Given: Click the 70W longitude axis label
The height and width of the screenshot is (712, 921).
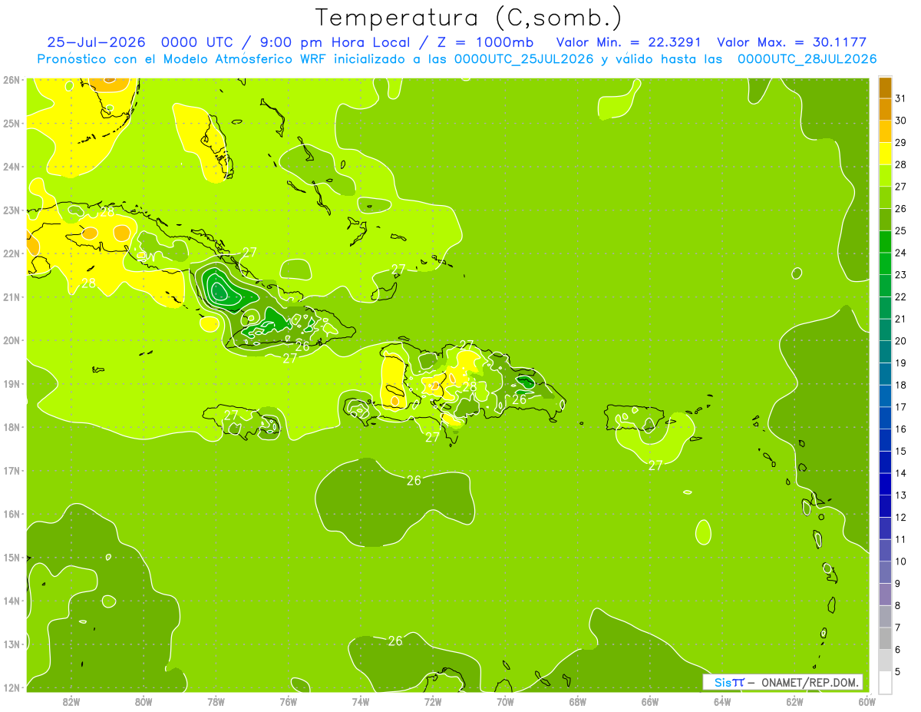Looking at the screenshot, I should tap(505, 700).
